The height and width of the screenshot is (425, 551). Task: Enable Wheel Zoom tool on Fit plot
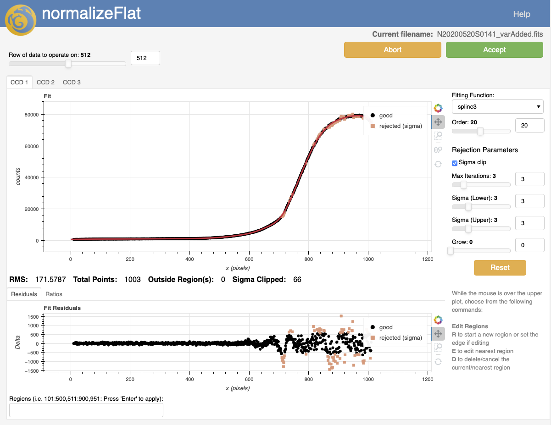click(438, 149)
